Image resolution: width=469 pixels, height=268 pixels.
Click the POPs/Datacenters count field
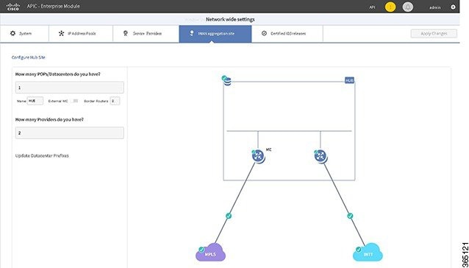coord(69,88)
